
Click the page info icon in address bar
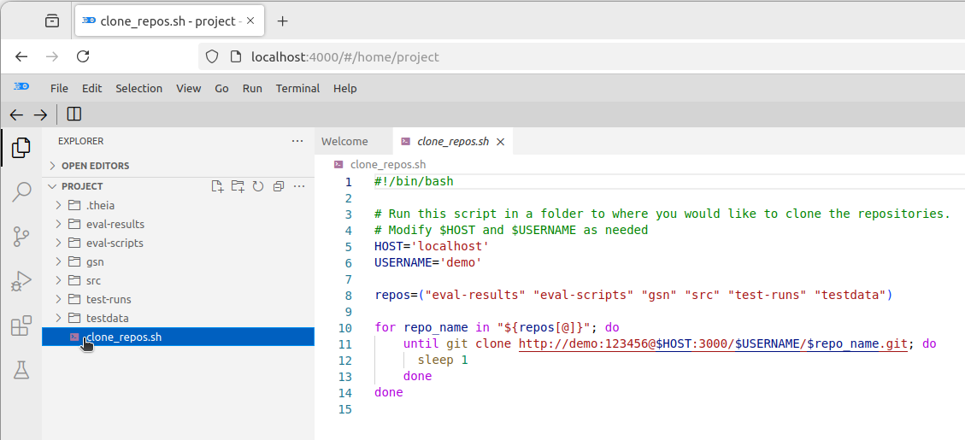click(234, 56)
